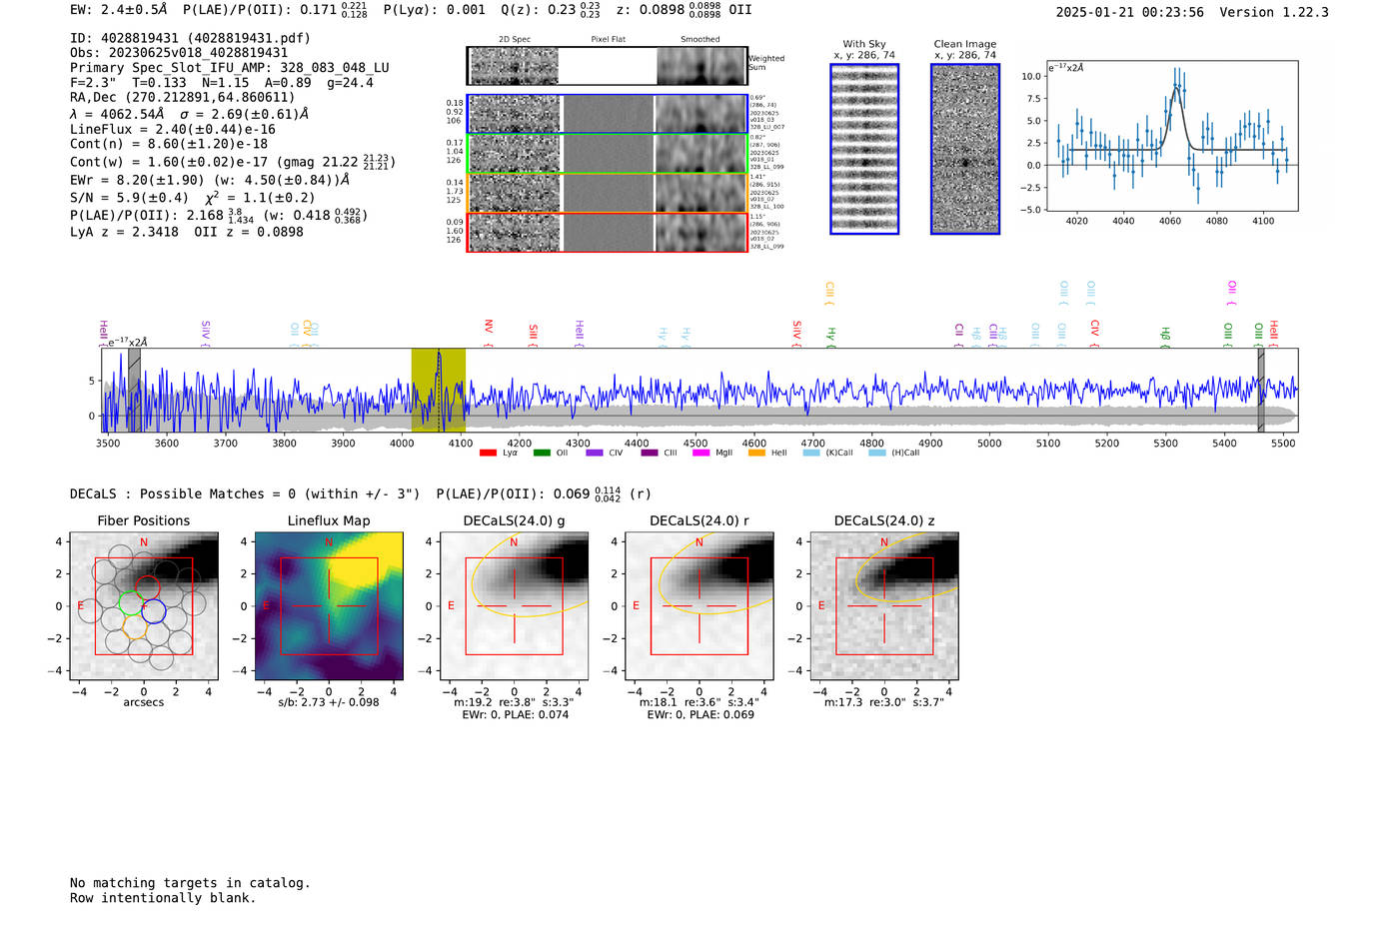Image resolution: width=1399 pixels, height=952 pixels.
Task: Click the ID: 4028819431 text line
Action: coord(190,38)
